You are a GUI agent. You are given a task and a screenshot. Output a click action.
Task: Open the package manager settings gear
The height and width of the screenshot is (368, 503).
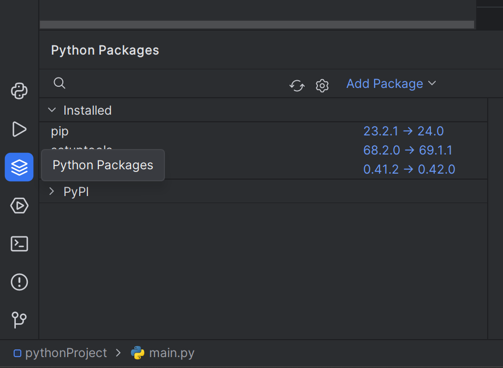pos(322,85)
